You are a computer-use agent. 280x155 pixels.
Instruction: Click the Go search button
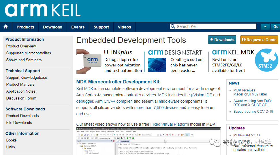coord(276,27)
